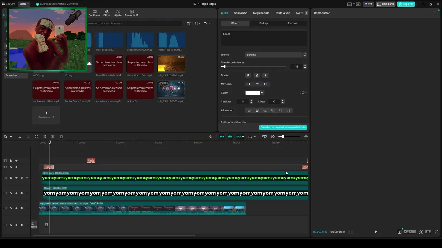Open the Subtítulos tool tab

94,13
